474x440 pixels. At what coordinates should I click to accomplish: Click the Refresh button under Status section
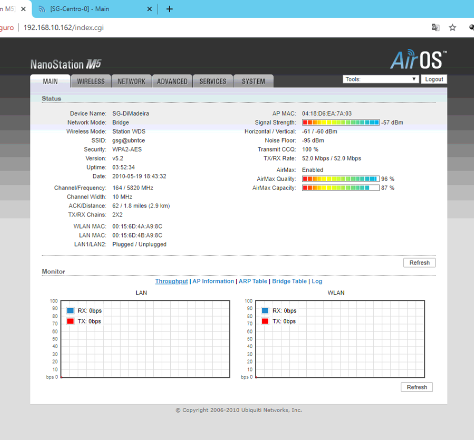coord(419,262)
